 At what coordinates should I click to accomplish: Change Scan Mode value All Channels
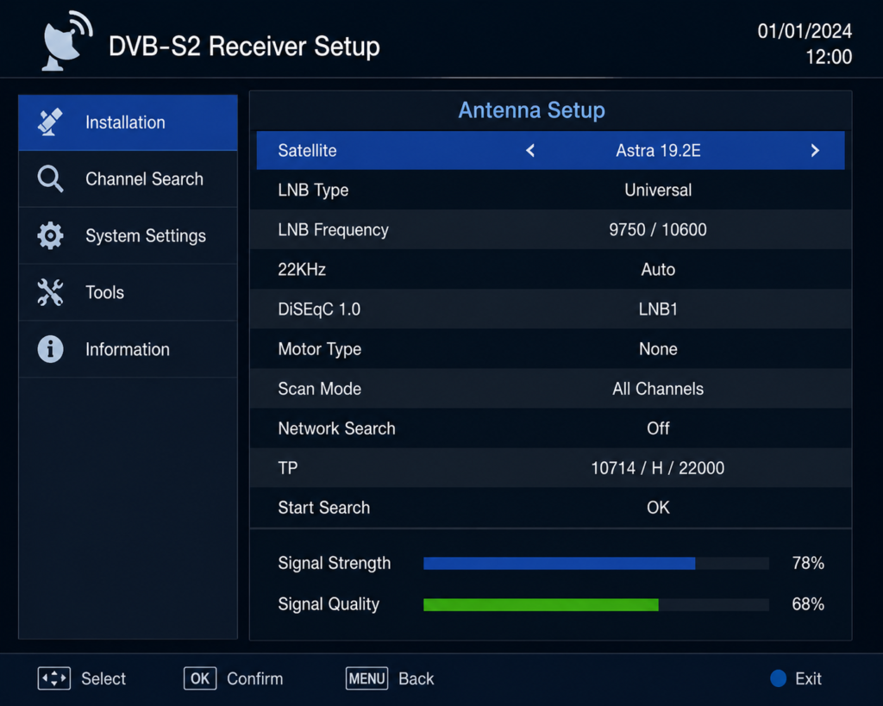(658, 389)
